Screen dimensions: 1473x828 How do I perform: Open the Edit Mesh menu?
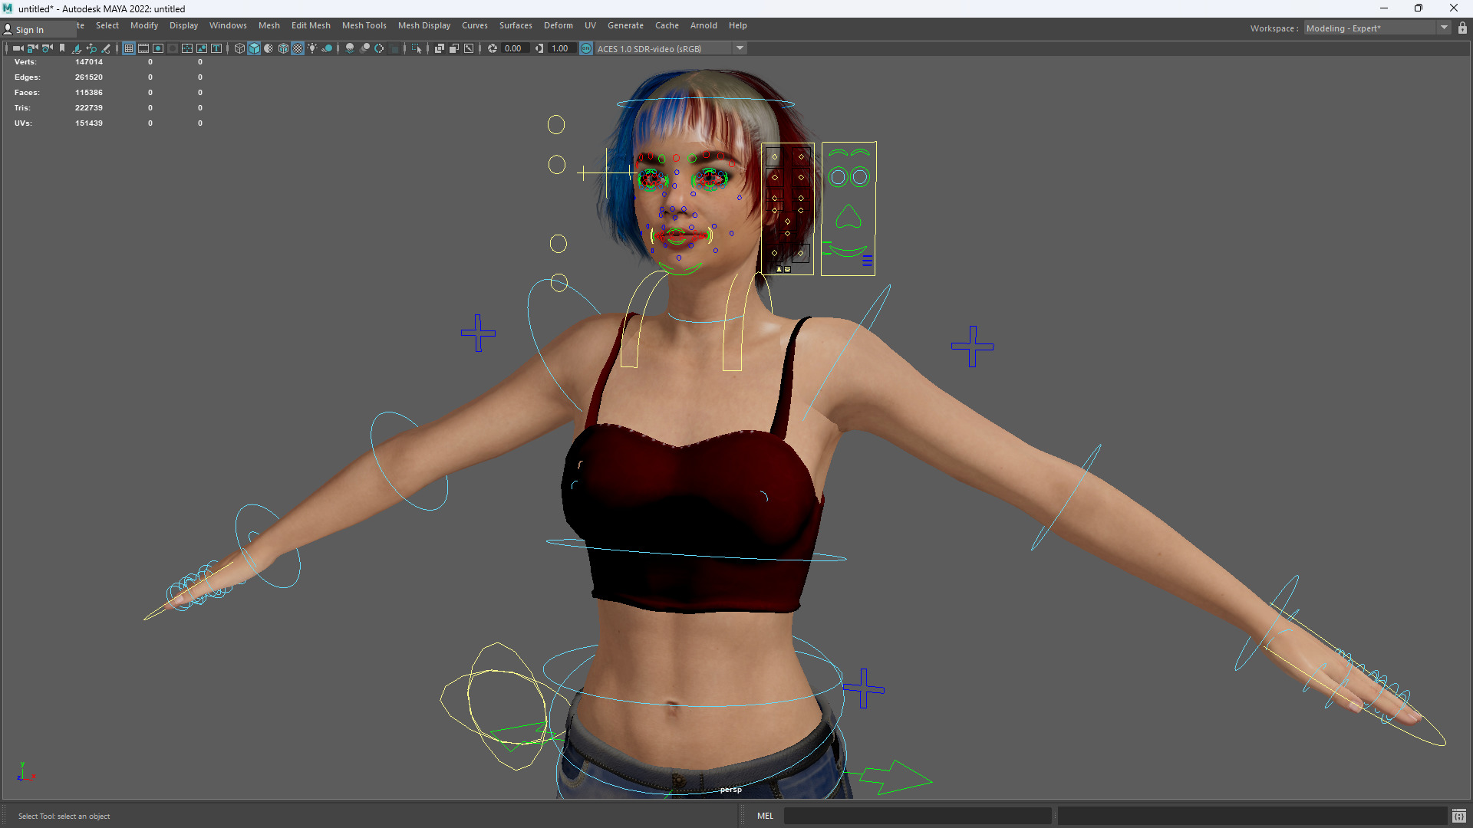pos(311,25)
